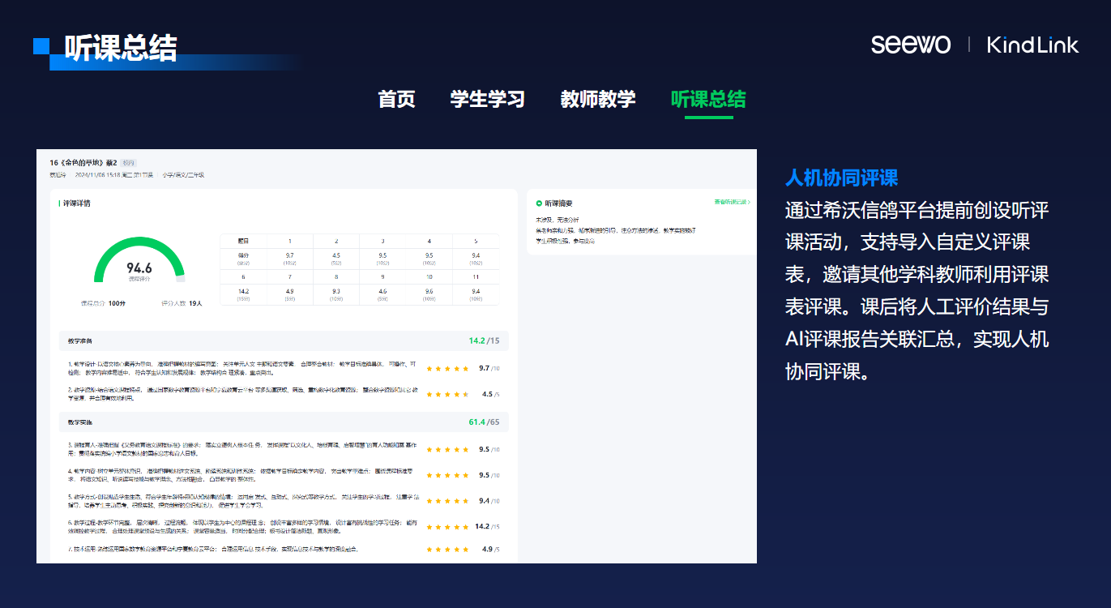Image resolution: width=1111 pixels, height=608 pixels.
Task: Switch to the 教师教学 tab
Action: click(x=598, y=99)
